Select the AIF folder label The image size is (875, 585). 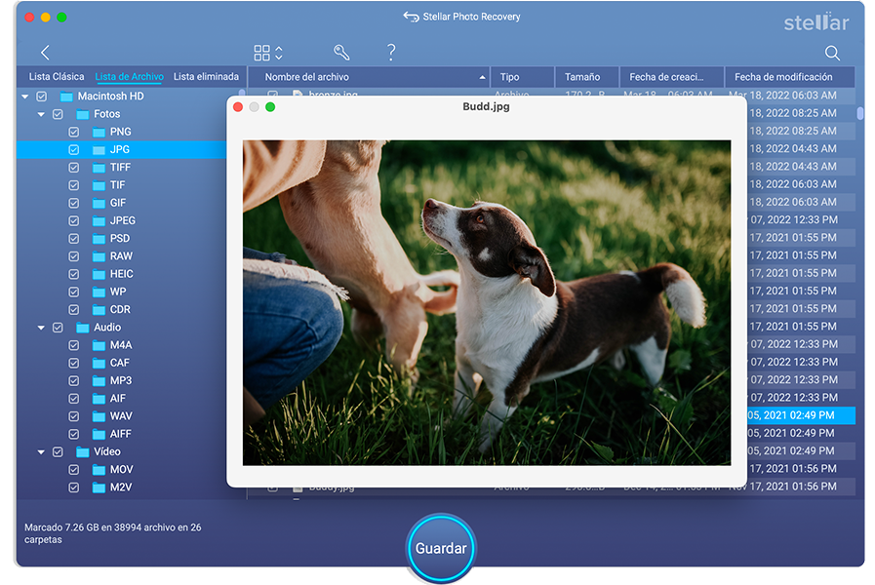click(118, 399)
